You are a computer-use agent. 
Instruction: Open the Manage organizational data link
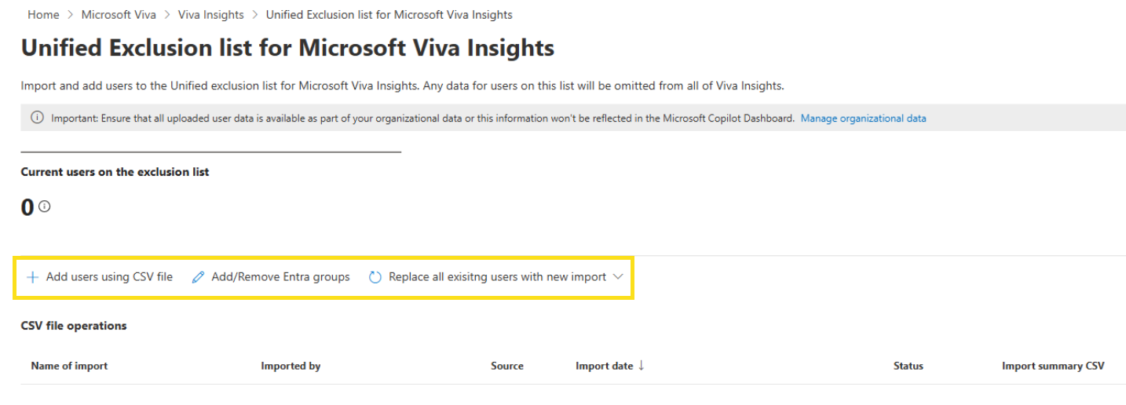[x=863, y=119]
